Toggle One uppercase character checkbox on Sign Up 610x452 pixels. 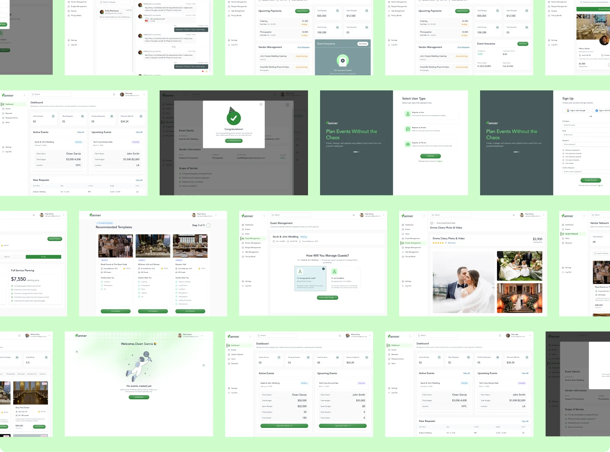click(x=563, y=153)
